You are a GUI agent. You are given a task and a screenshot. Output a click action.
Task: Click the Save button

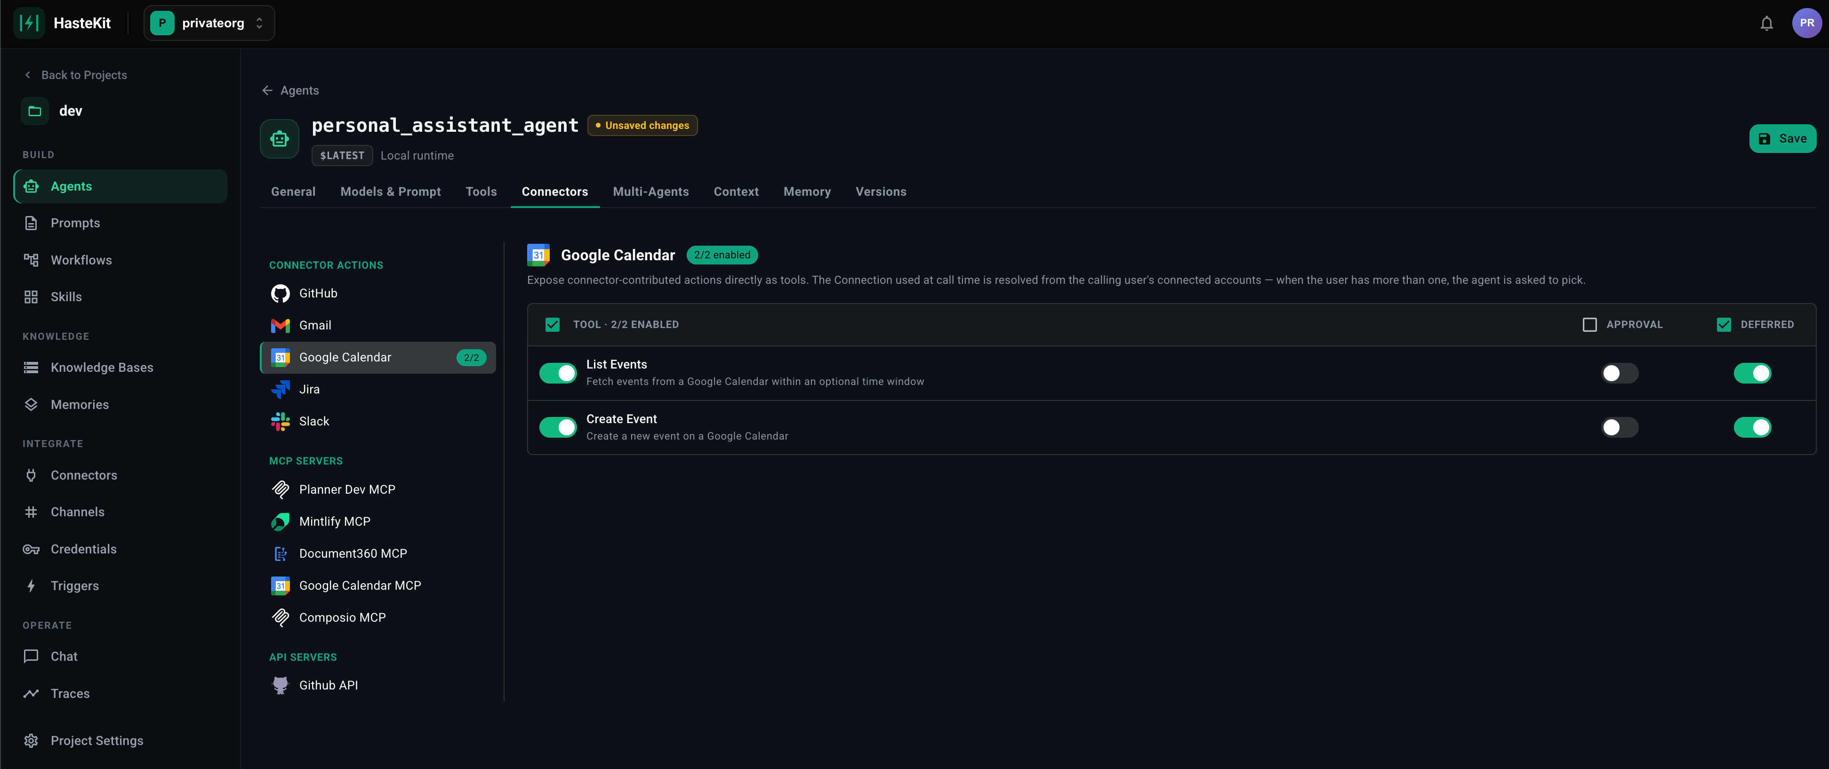[x=1782, y=138]
